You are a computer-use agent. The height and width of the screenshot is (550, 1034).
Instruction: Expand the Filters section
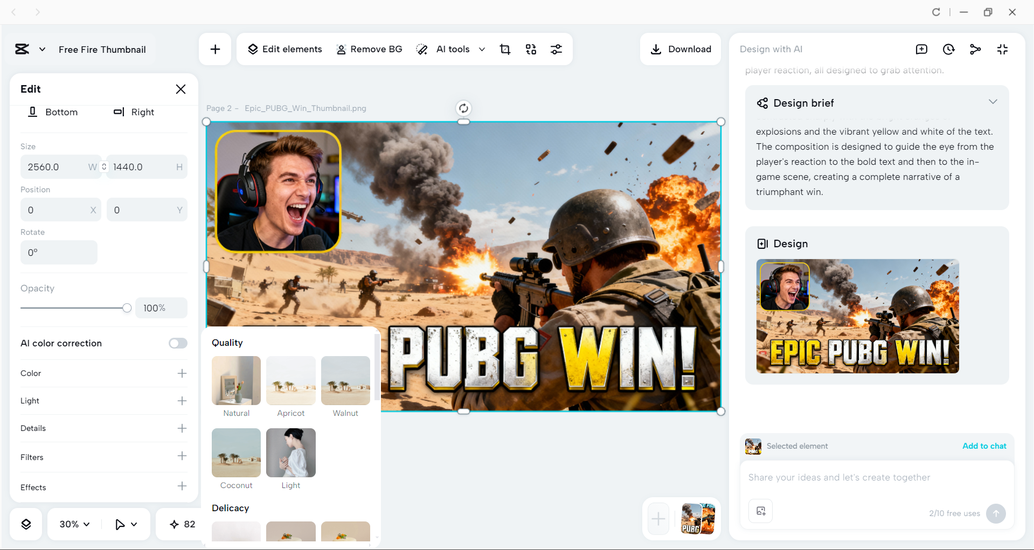(x=182, y=456)
